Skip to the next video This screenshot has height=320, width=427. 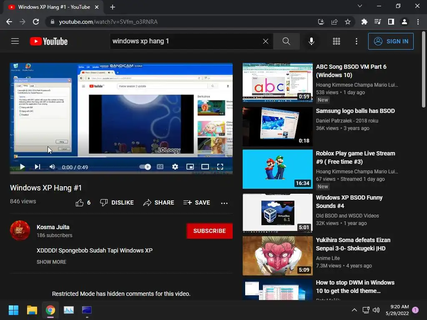[37, 167]
